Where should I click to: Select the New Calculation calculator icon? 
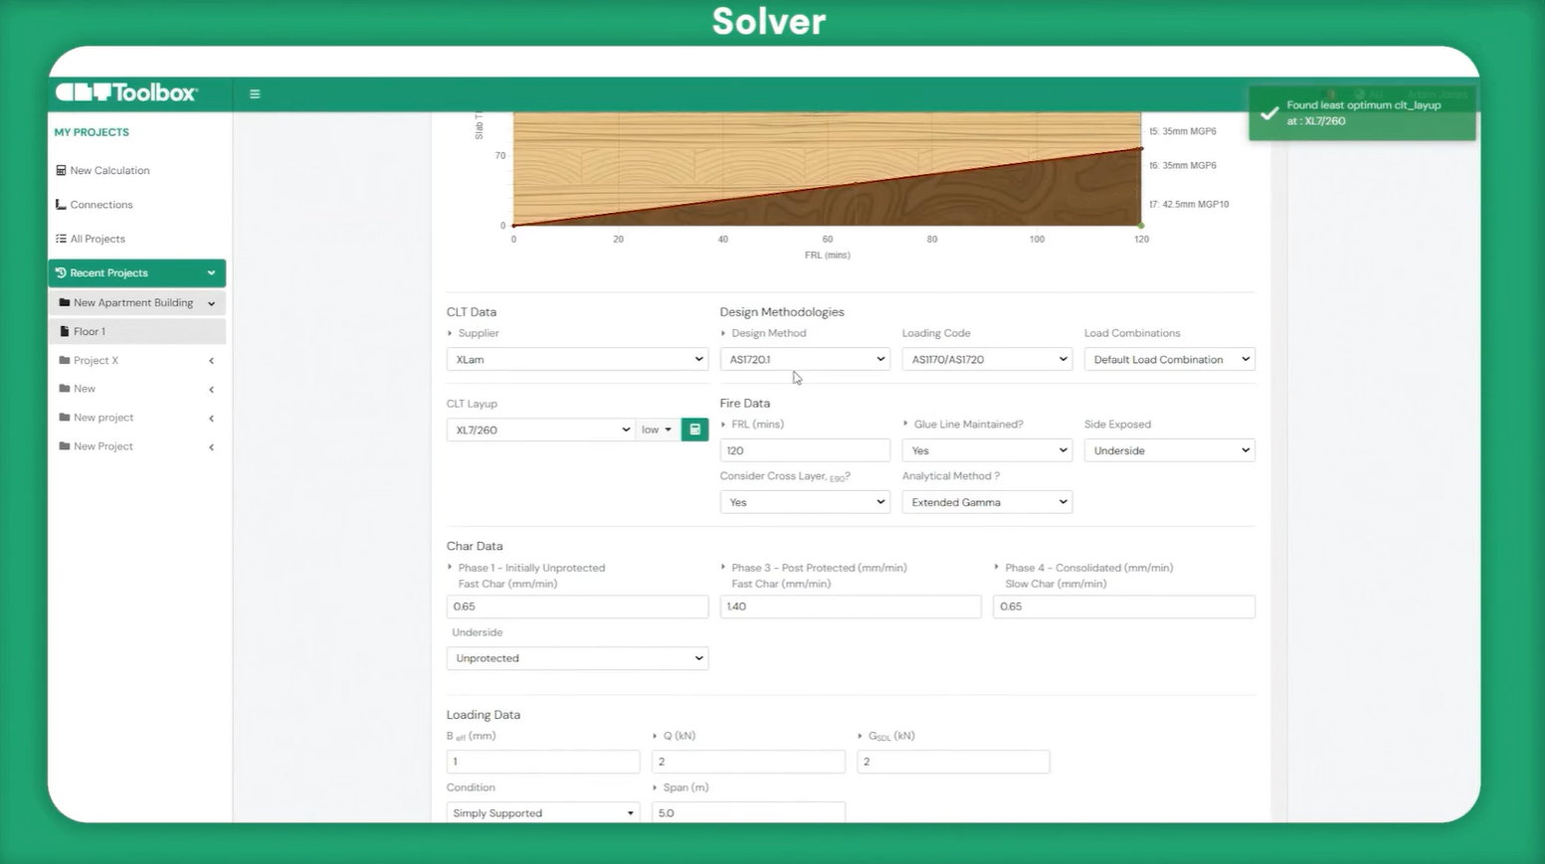pos(61,170)
